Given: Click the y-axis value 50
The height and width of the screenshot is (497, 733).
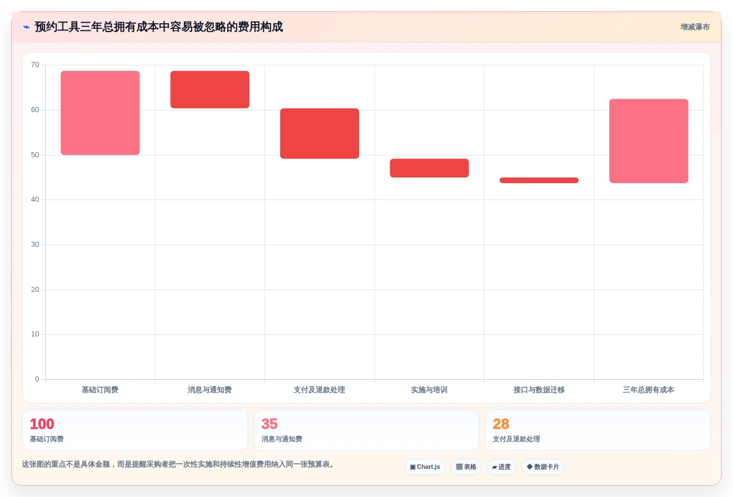Looking at the screenshot, I should (35, 155).
